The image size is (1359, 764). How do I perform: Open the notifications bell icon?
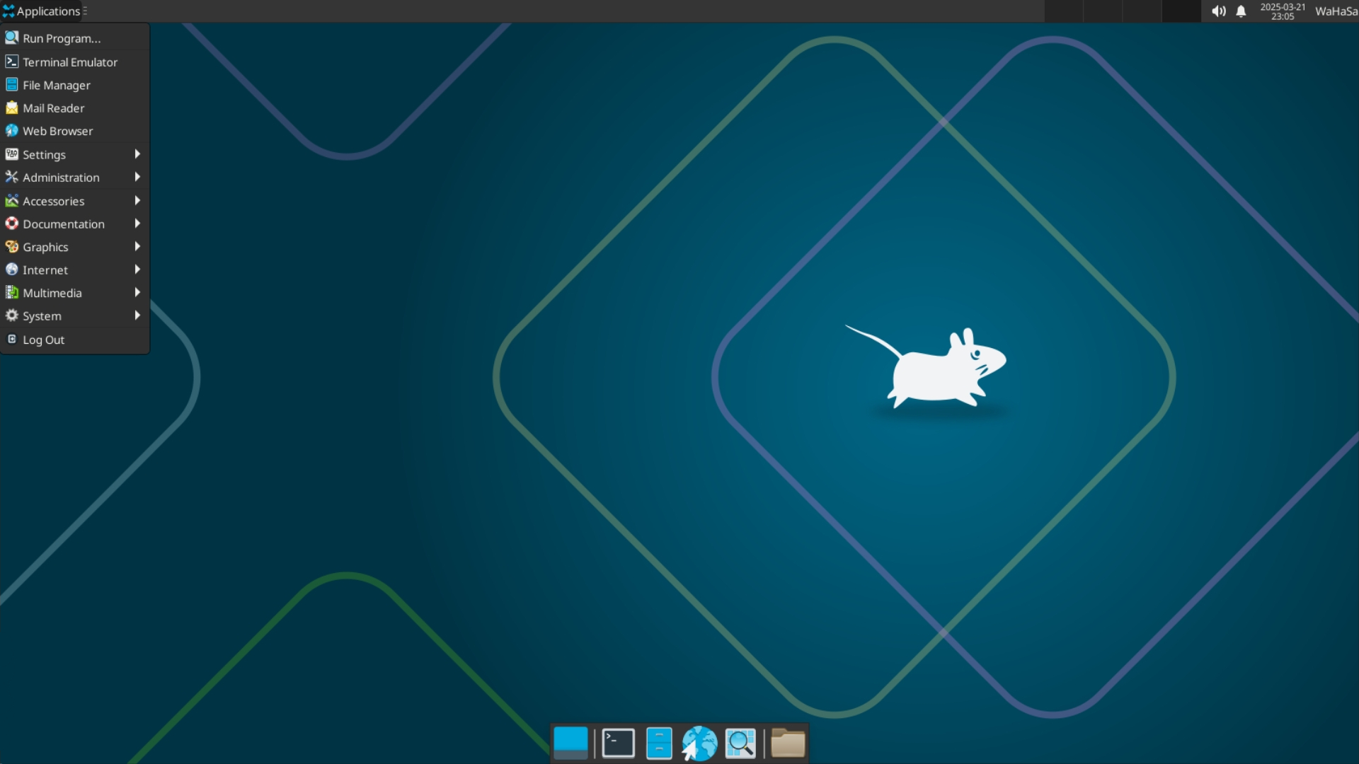click(x=1241, y=11)
